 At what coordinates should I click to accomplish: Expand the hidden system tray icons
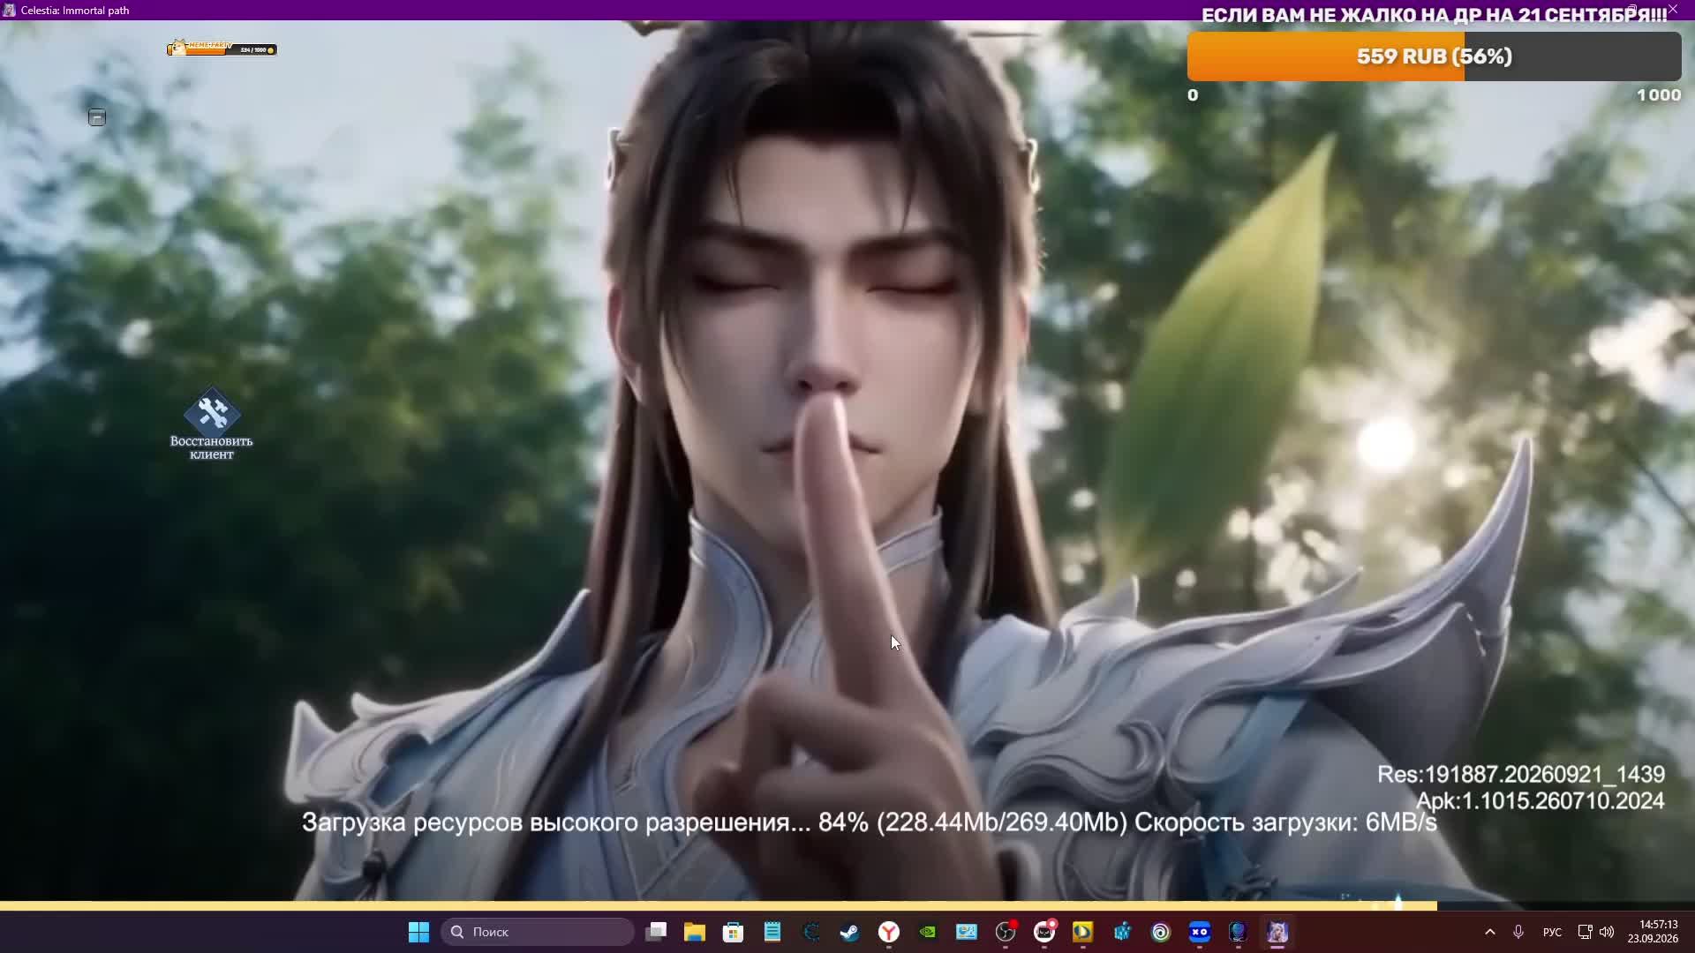1490,932
